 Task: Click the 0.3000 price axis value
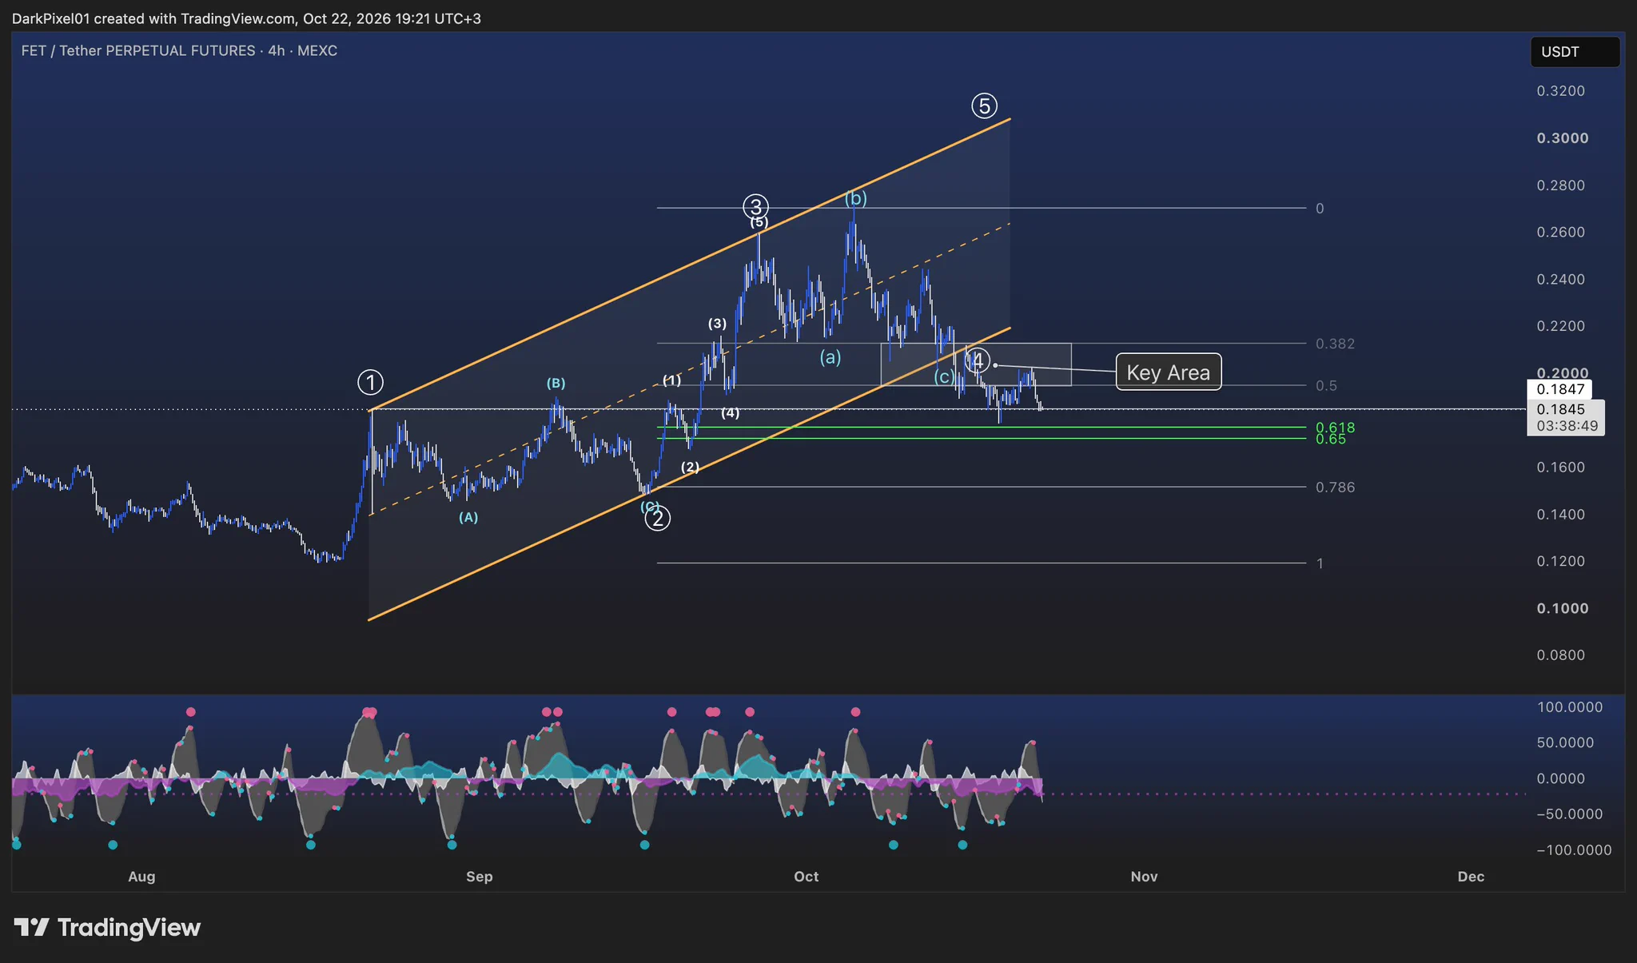click(1563, 138)
